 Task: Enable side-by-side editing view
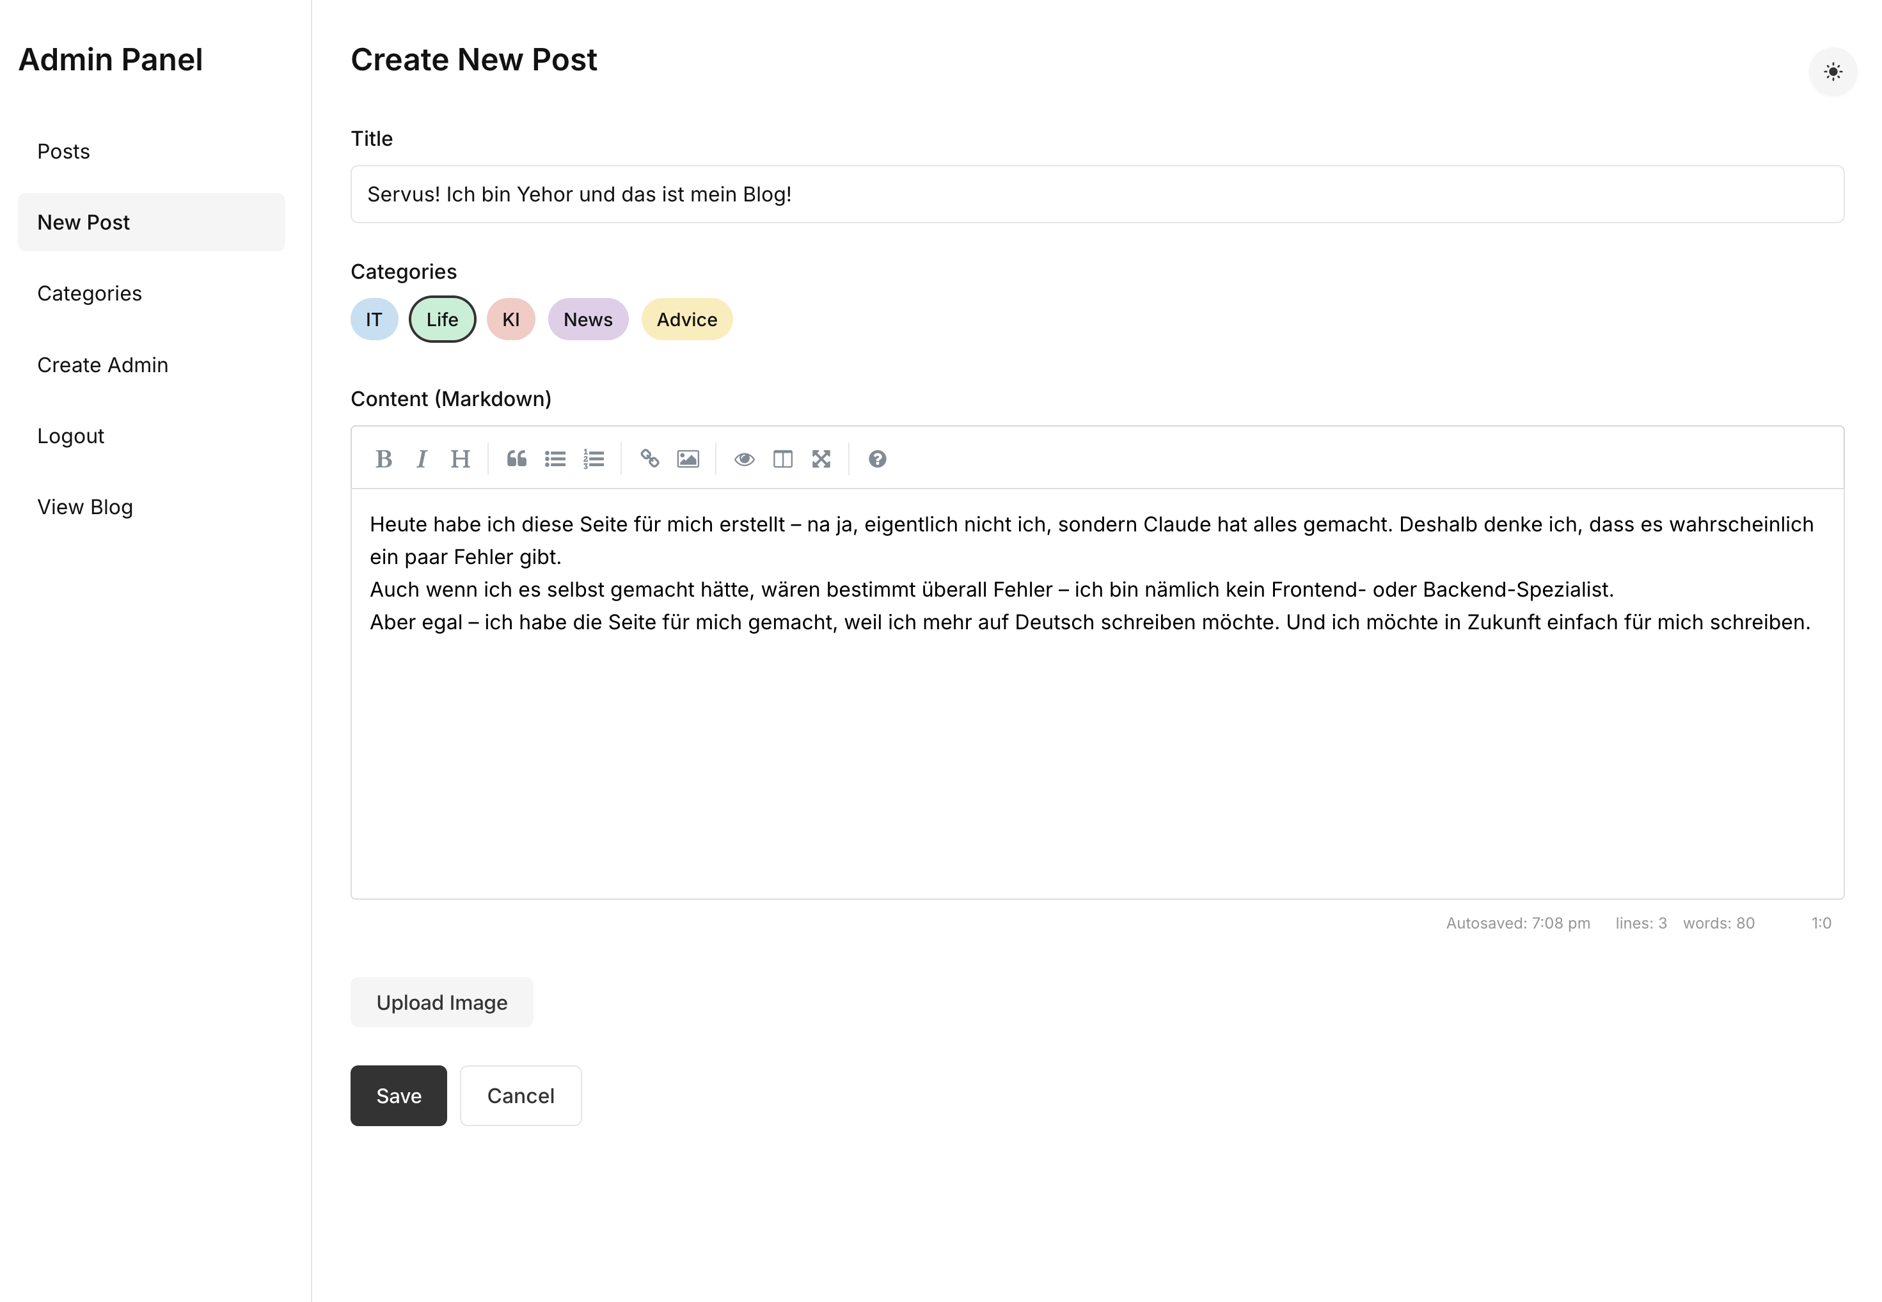[782, 459]
